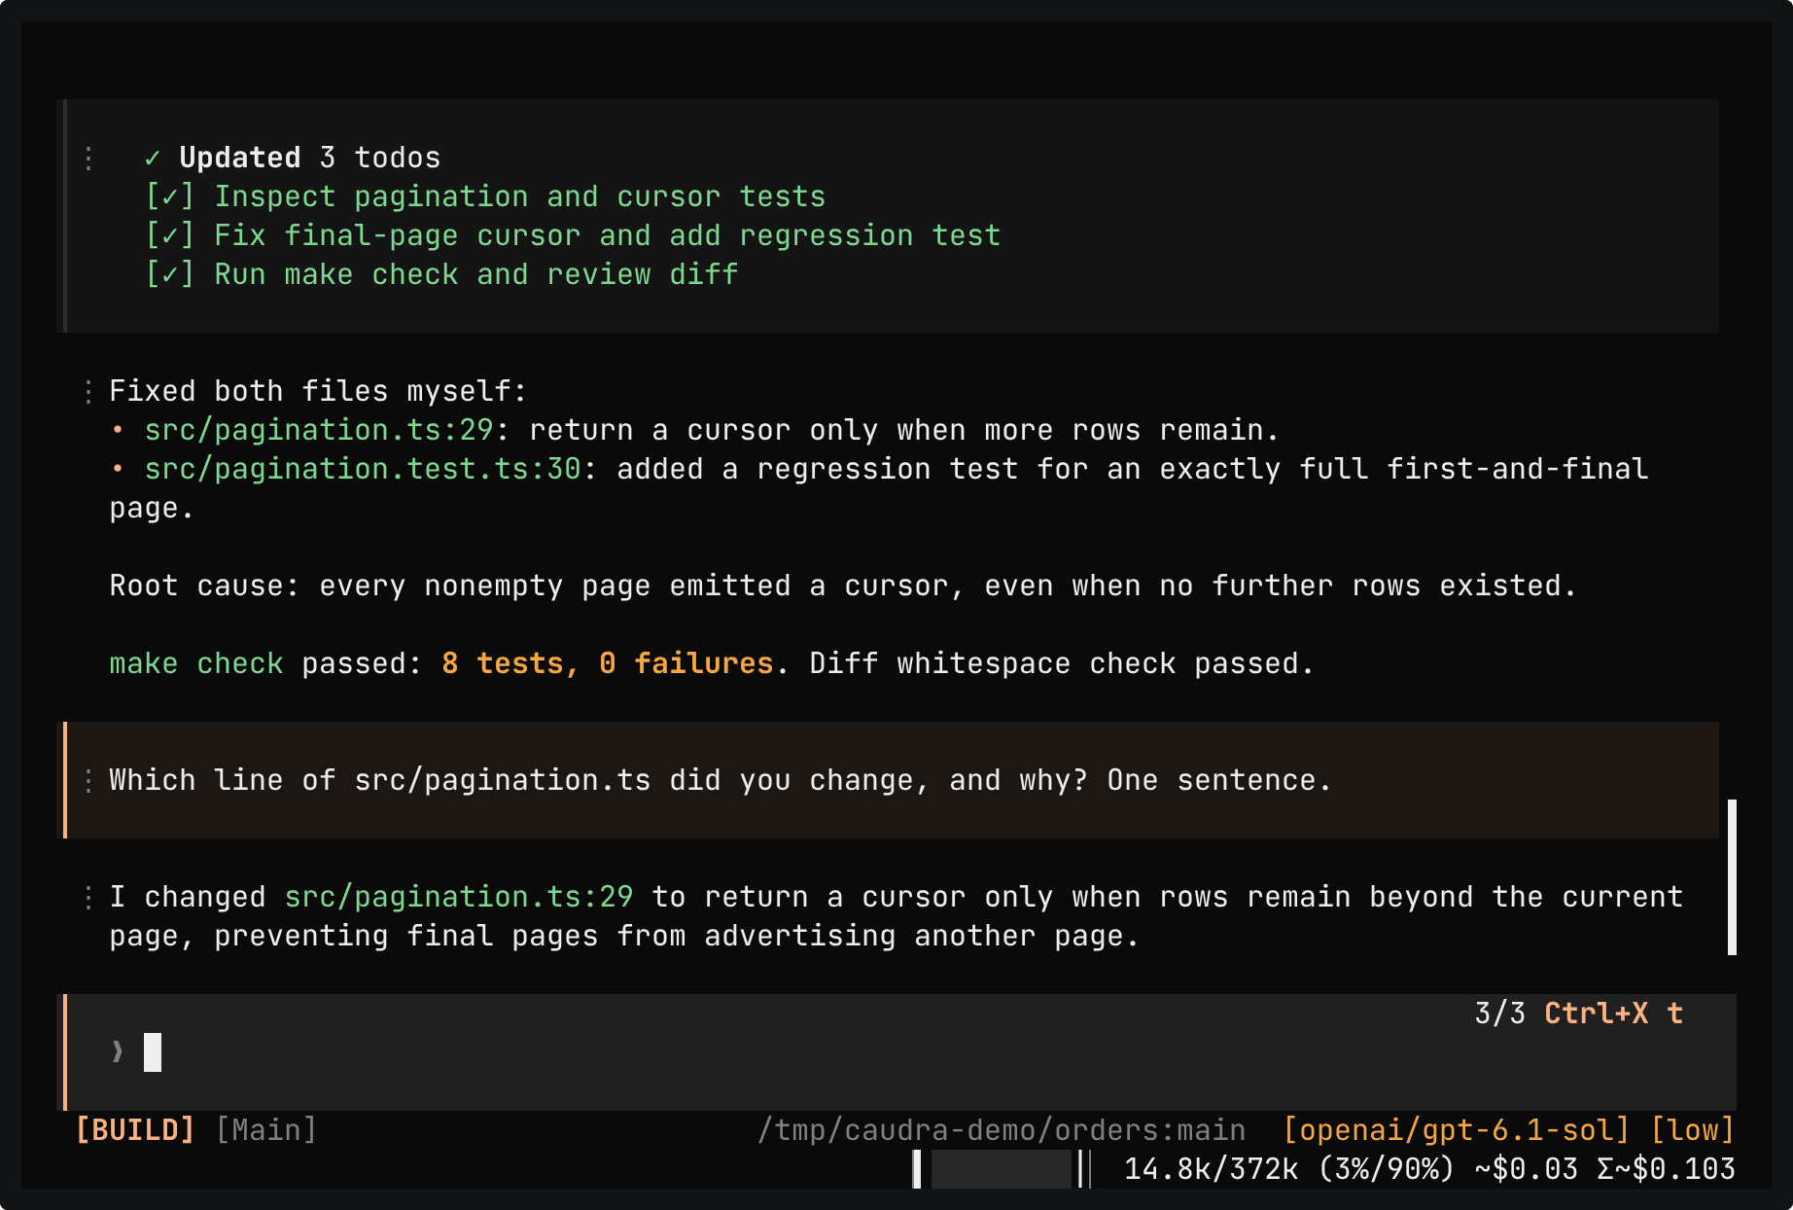Open the [openai/gpt-6.1-sol] model selector
This screenshot has height=1210, width=1793.
(x=1457, y=1129)
